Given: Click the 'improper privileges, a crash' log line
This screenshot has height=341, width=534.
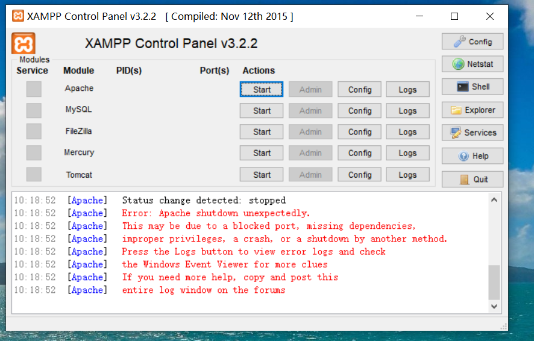Looking at the screenshot, I should 284,239.
